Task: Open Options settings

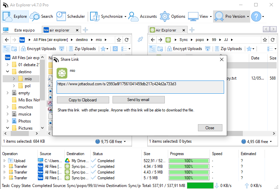Action: tap(172, 16)
